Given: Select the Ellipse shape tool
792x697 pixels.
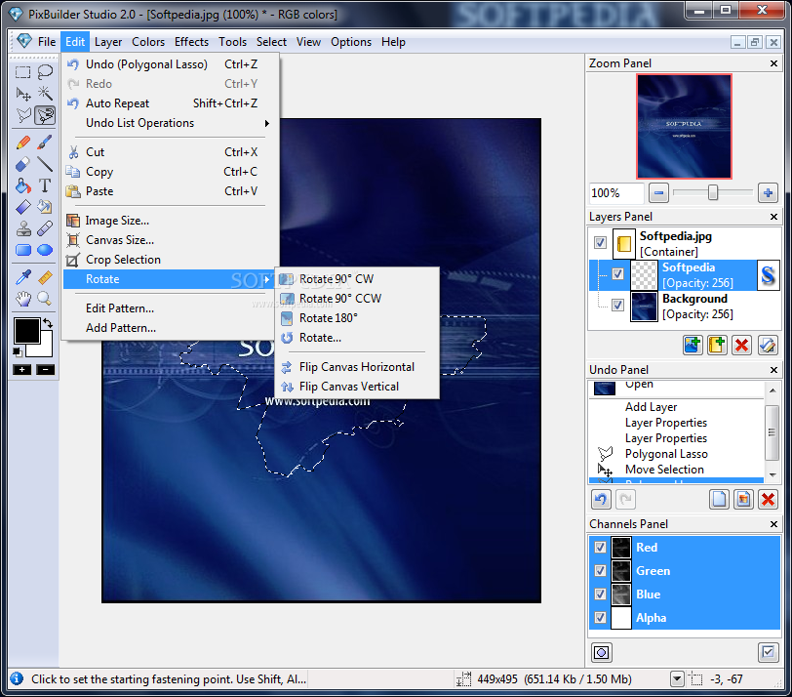Looking at the screenshot, I should point(45,250).
